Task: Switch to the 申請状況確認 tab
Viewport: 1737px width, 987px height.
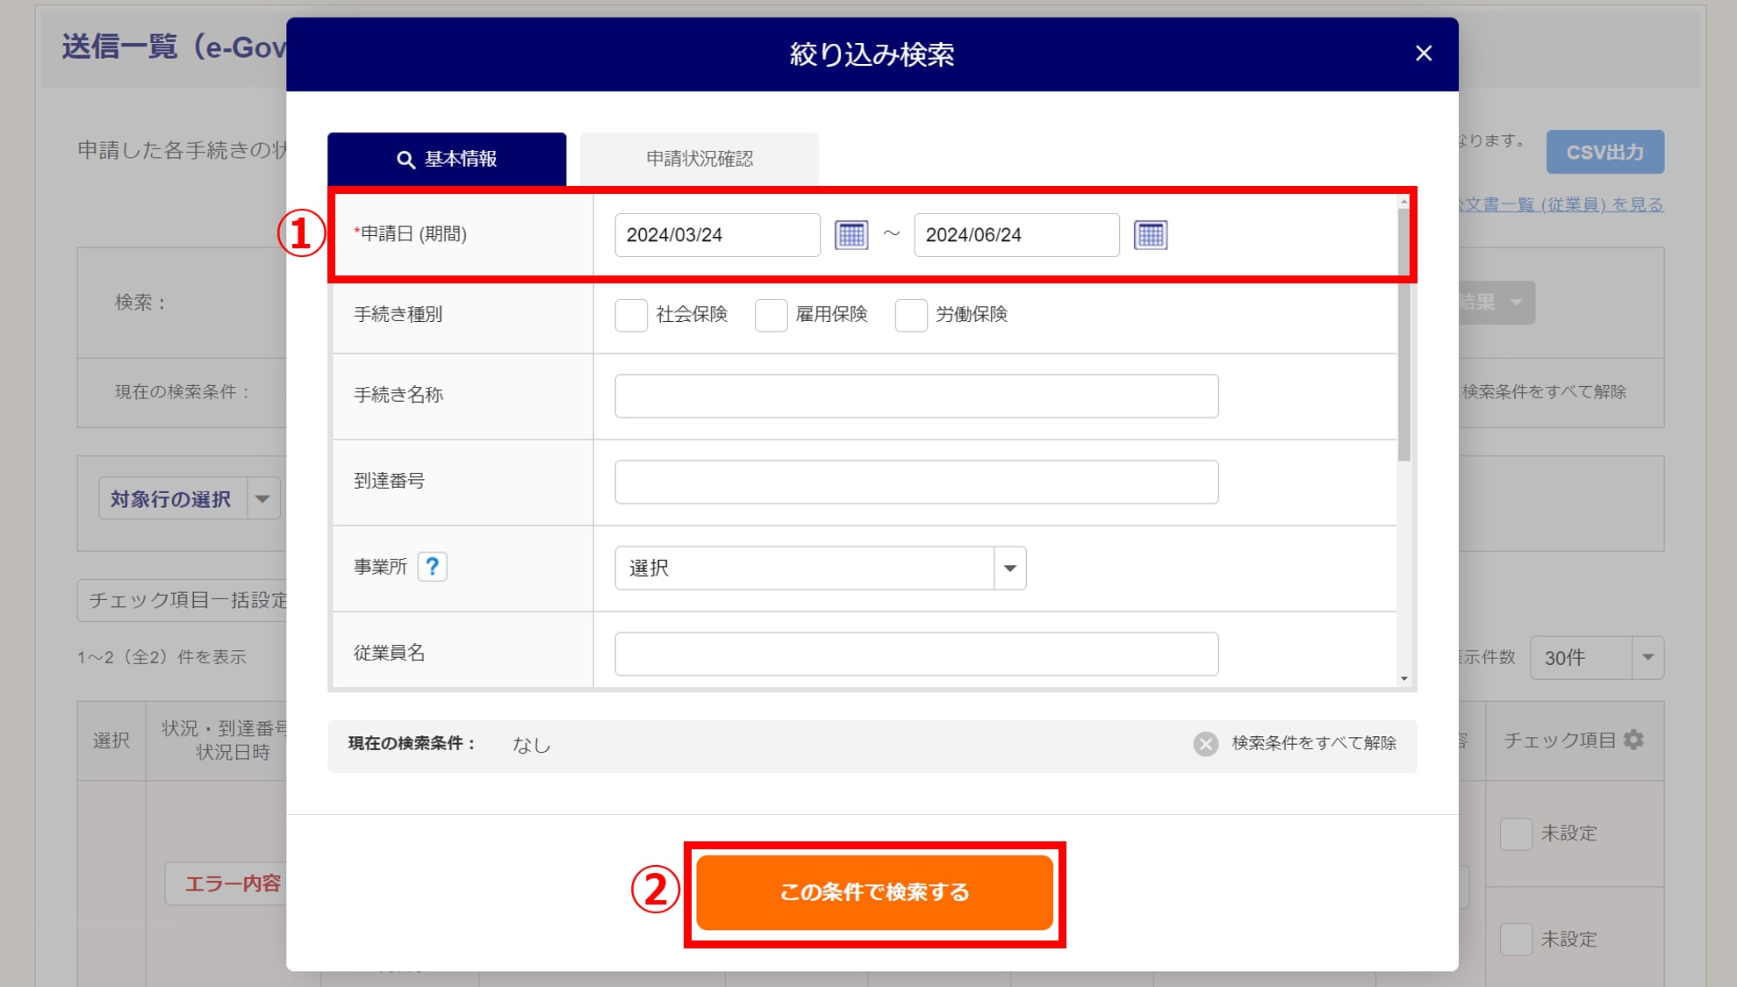Action: 699,159
